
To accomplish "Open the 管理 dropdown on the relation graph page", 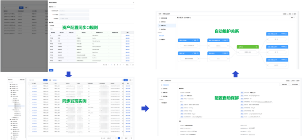I will [293, 17].
